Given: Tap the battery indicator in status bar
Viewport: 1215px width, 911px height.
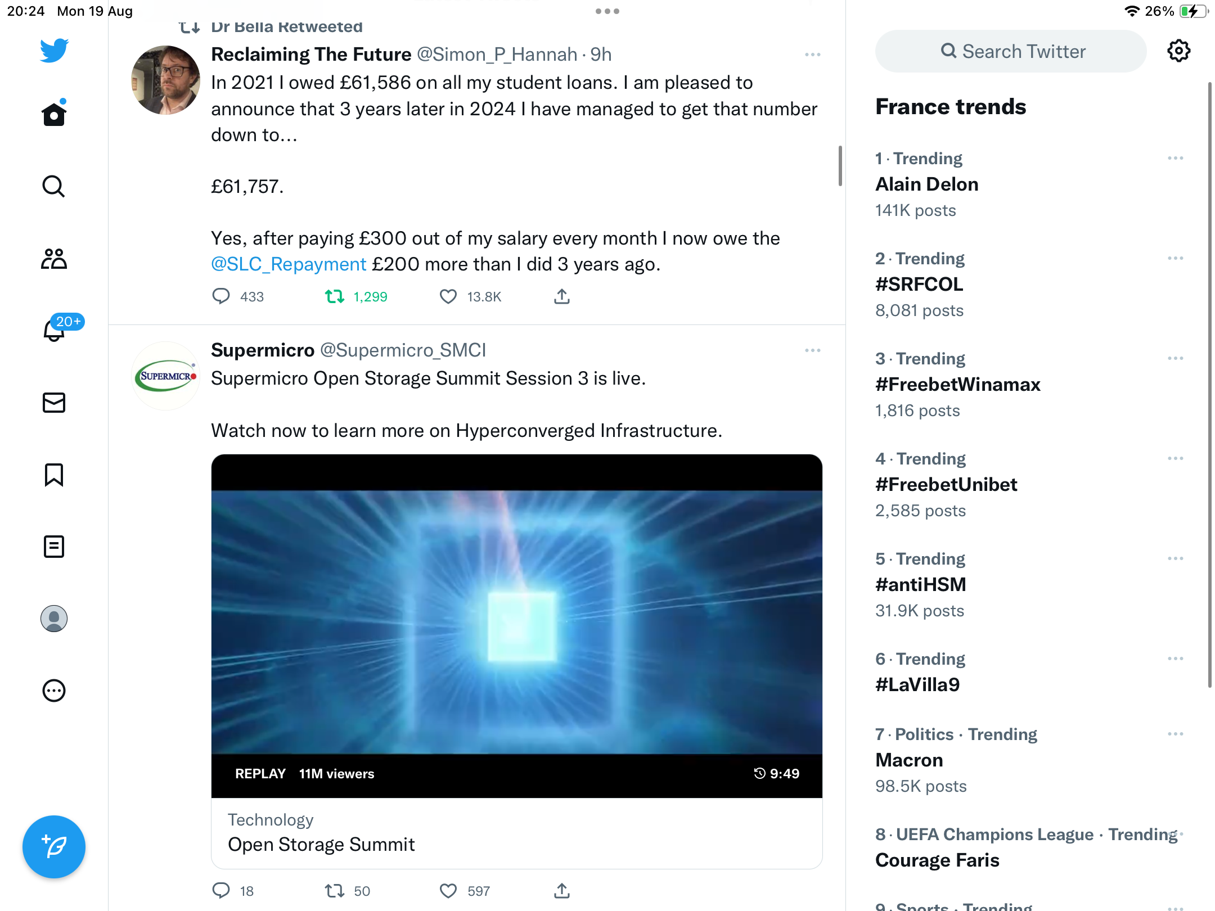Looking at the screenshot, I should [x=1194, y=11].
